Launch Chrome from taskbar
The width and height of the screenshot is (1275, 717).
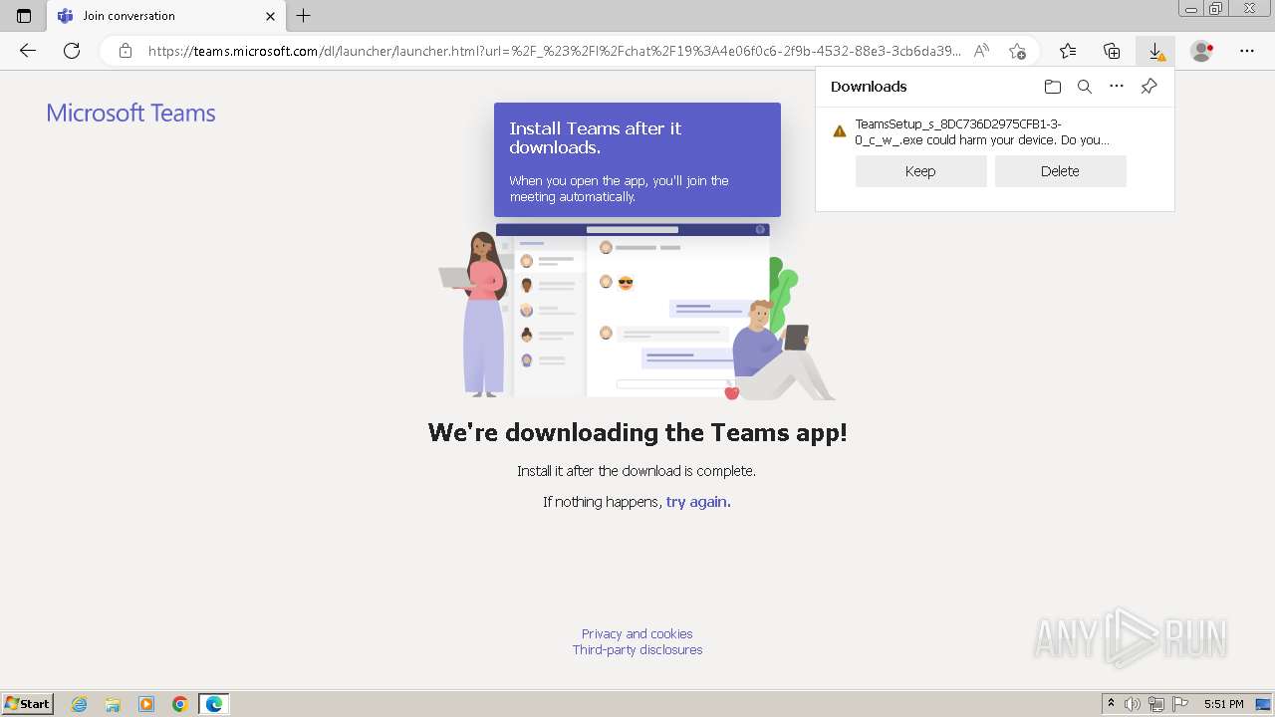tap(180, 704)
